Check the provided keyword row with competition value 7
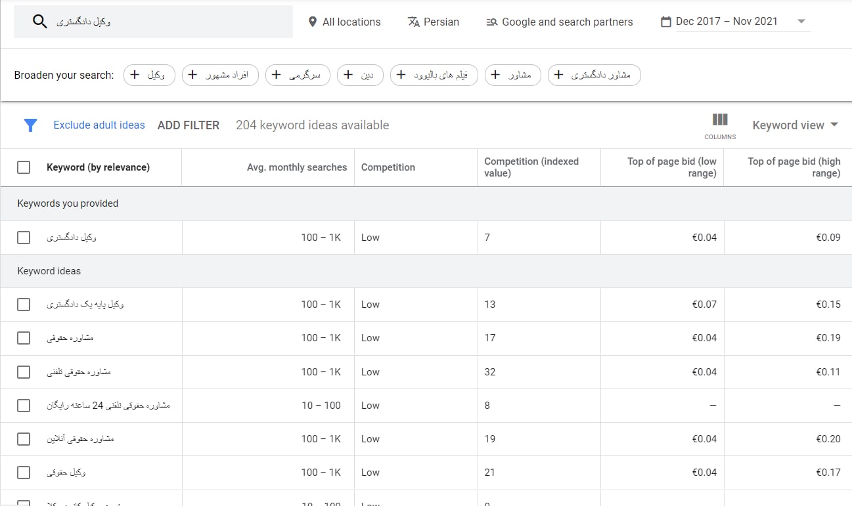852x506 pixels. 24,238
